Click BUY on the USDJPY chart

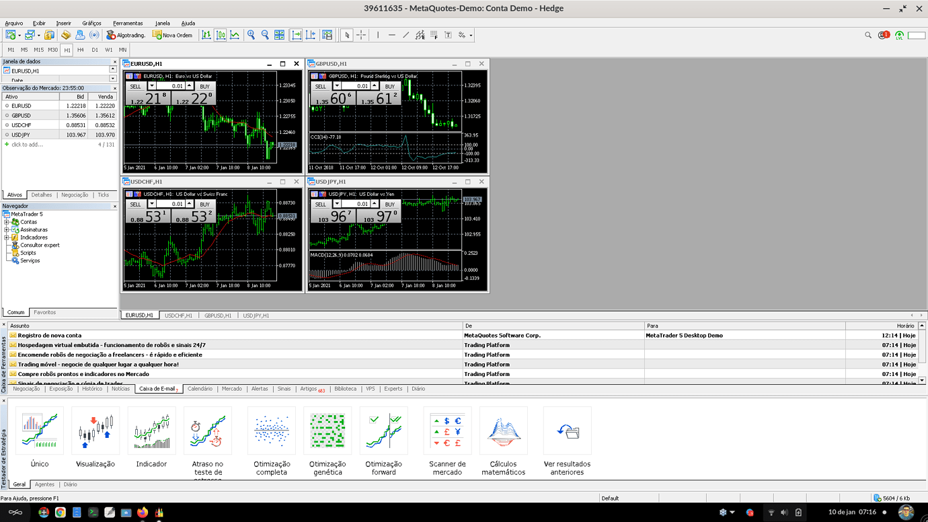click(389, 204)
